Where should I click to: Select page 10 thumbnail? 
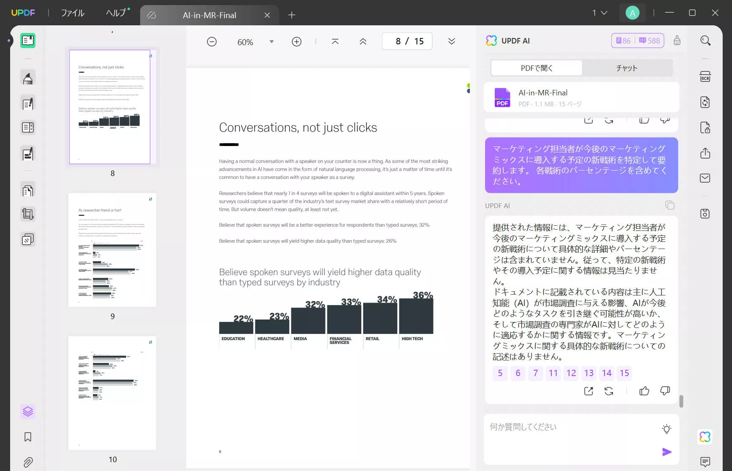coord(112,393)
